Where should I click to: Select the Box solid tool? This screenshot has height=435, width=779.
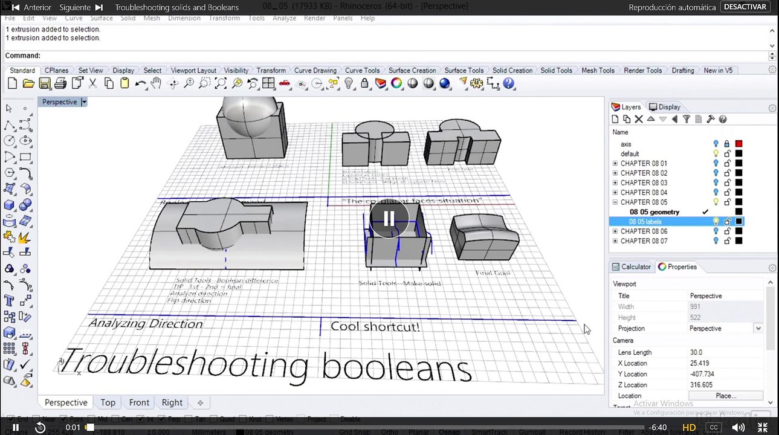coord(9,205)
